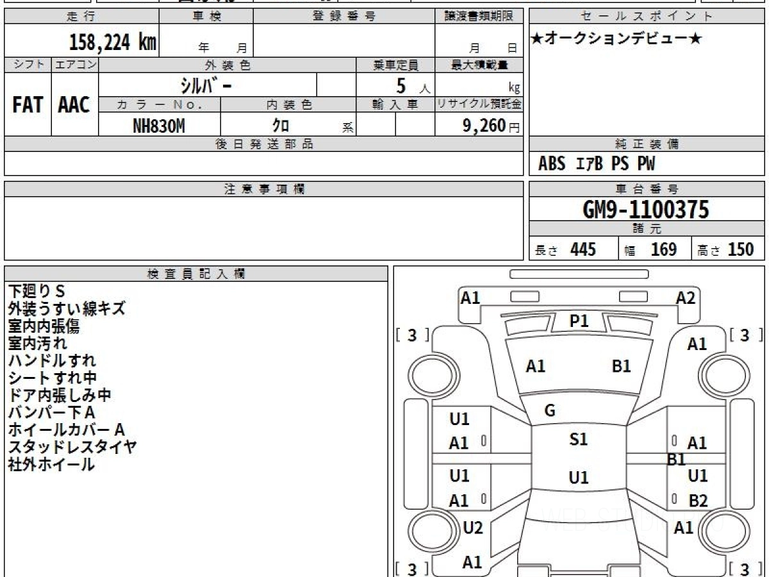The image size is (769, 577).
Task: Select the inspector note 下廻りS
Action: [37, 291]
